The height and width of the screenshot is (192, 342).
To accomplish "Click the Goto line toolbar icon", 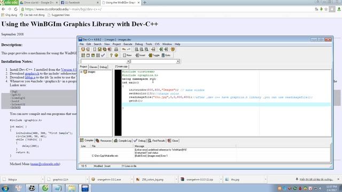I will point(153,50).
